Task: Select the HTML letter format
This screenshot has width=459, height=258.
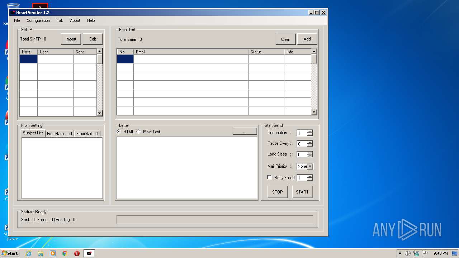Action: pos(119,132)
